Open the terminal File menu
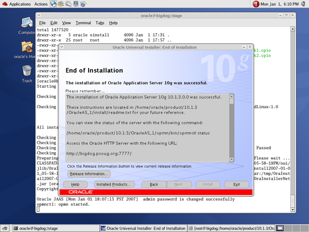Image resolution: width=309 pixels, height=232 pixels. pos(42,23)
